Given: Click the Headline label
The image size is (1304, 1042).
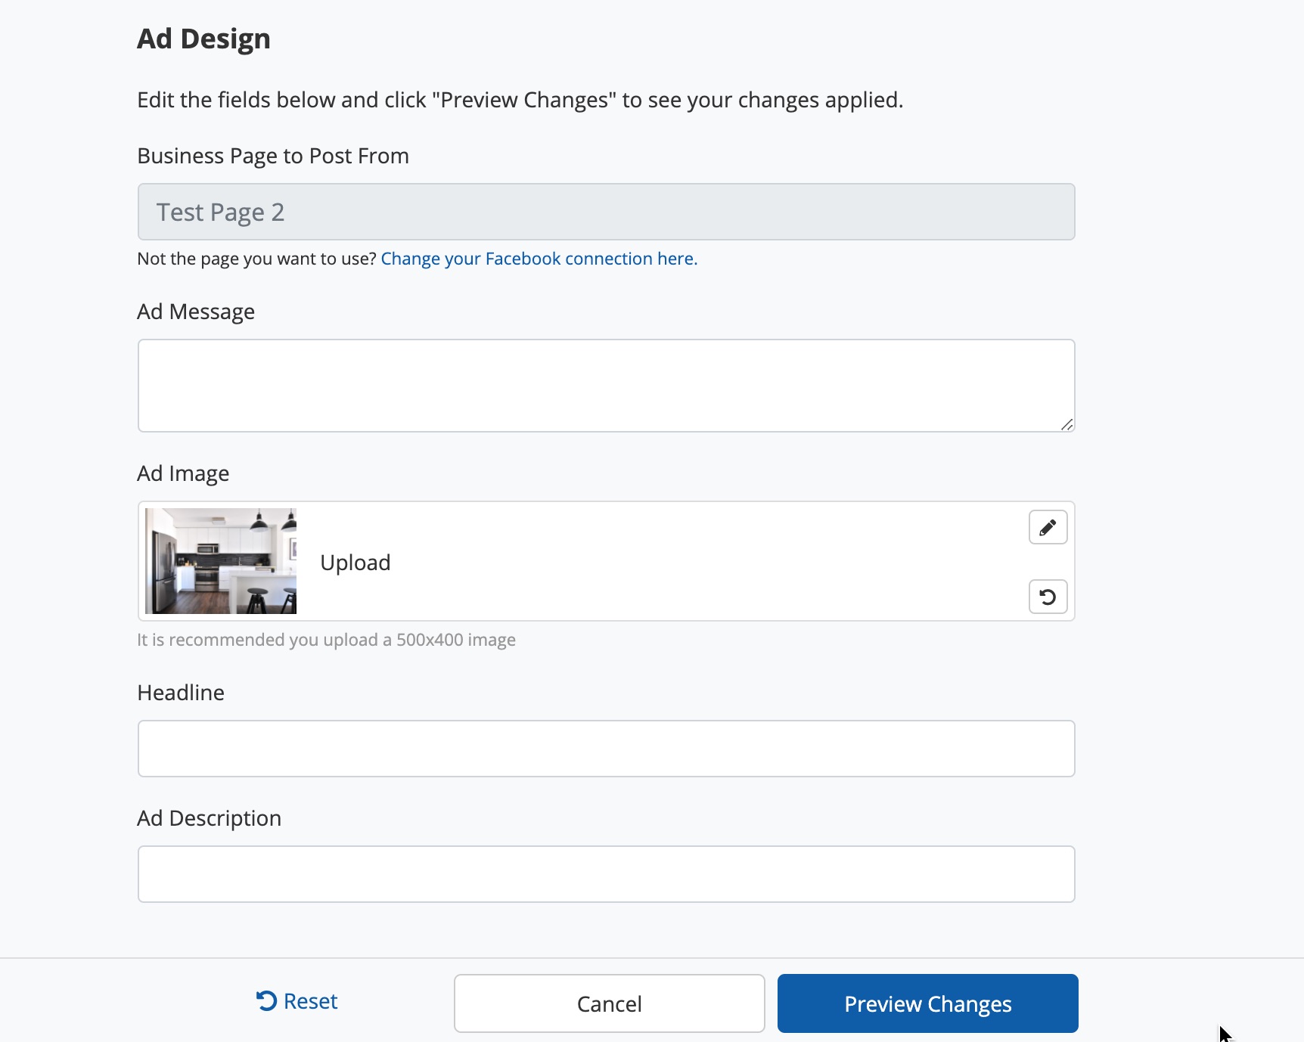Looking at the screenshot, I should tap(181, 693).
